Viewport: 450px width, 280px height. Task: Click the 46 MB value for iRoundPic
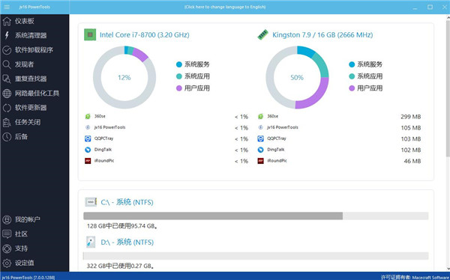point(412,161)
